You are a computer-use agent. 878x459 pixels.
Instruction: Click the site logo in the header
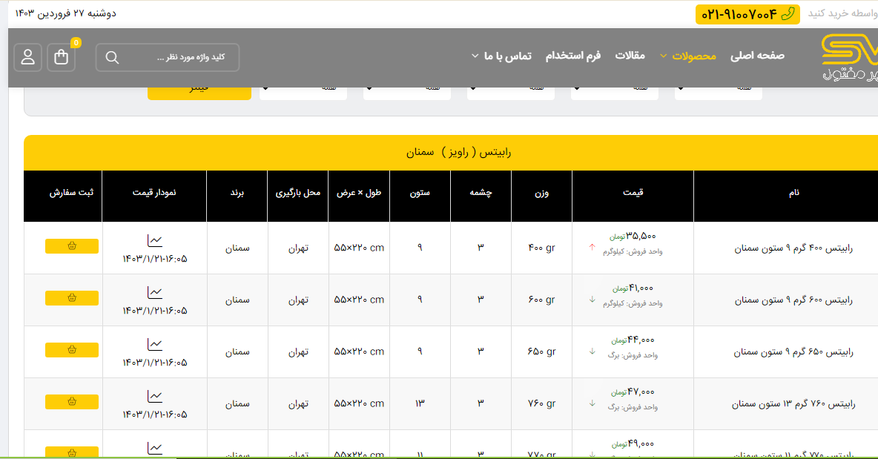click(x=848, y=58)
